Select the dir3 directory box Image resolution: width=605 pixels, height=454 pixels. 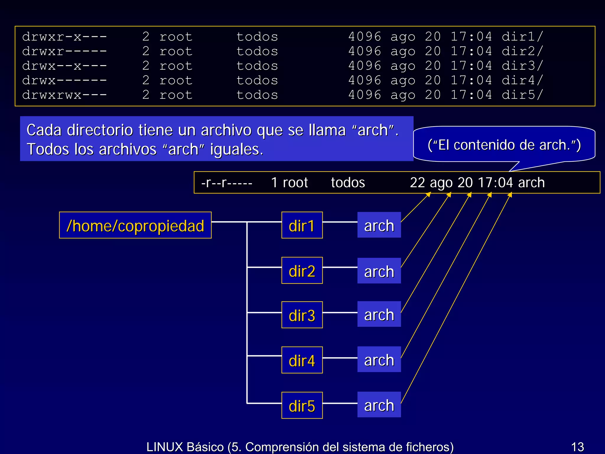point(302,315)
